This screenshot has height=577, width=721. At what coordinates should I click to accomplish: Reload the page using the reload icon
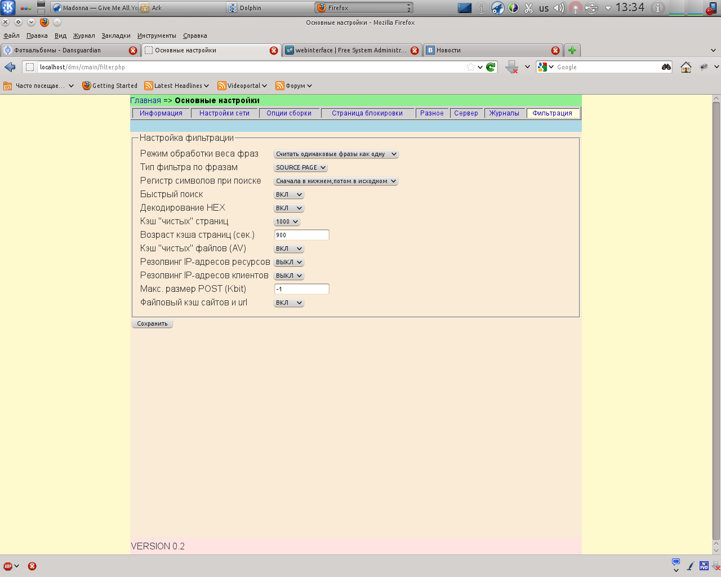pyautogui.click(x=491, y=66)
